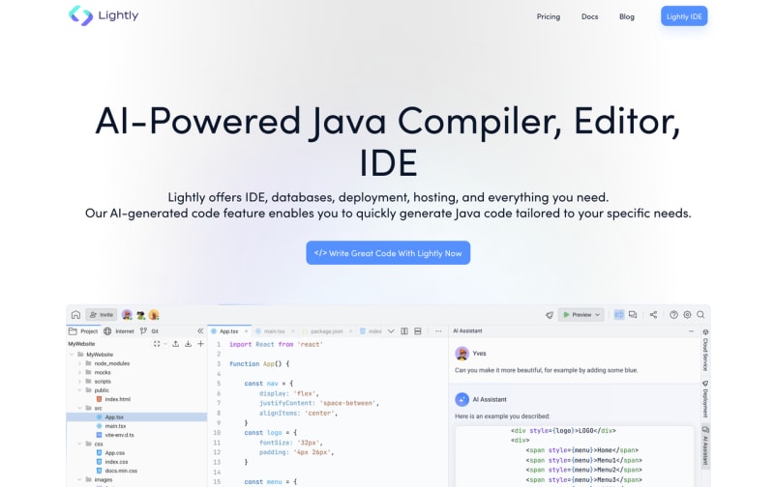The width and height of the screenshot is (774, 487).
Task: Collapse the css folder
Action: coord(80,444)
